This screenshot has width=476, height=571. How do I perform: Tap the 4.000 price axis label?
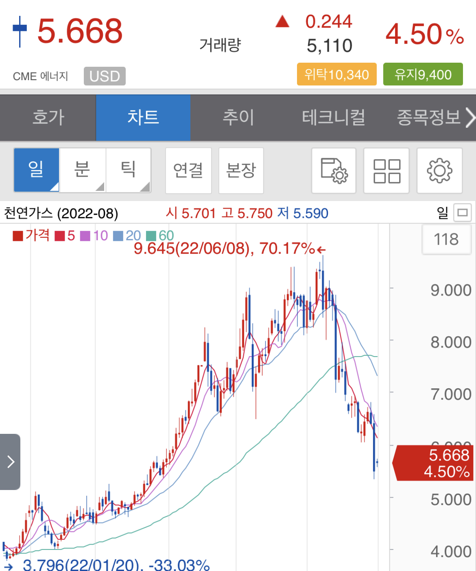[451, 551]
